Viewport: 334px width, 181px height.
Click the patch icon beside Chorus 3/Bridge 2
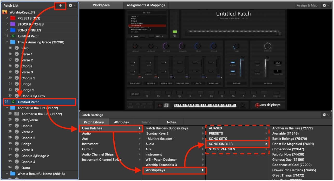[17, 156]
